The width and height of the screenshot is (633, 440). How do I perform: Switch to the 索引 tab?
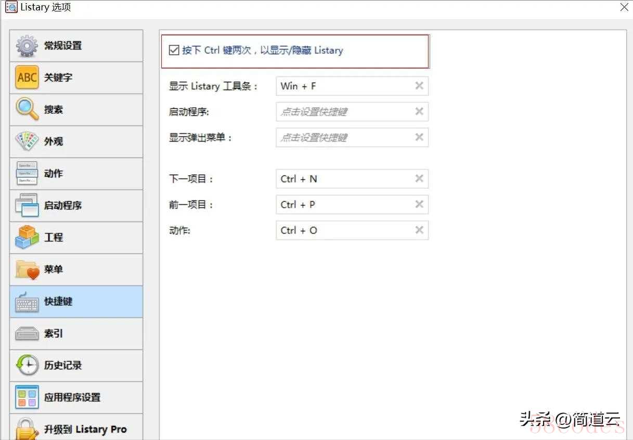click(x=76, y=333)
